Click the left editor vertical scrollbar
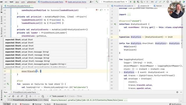The width and height of the screenshot is (186, 105). (109, 50)
